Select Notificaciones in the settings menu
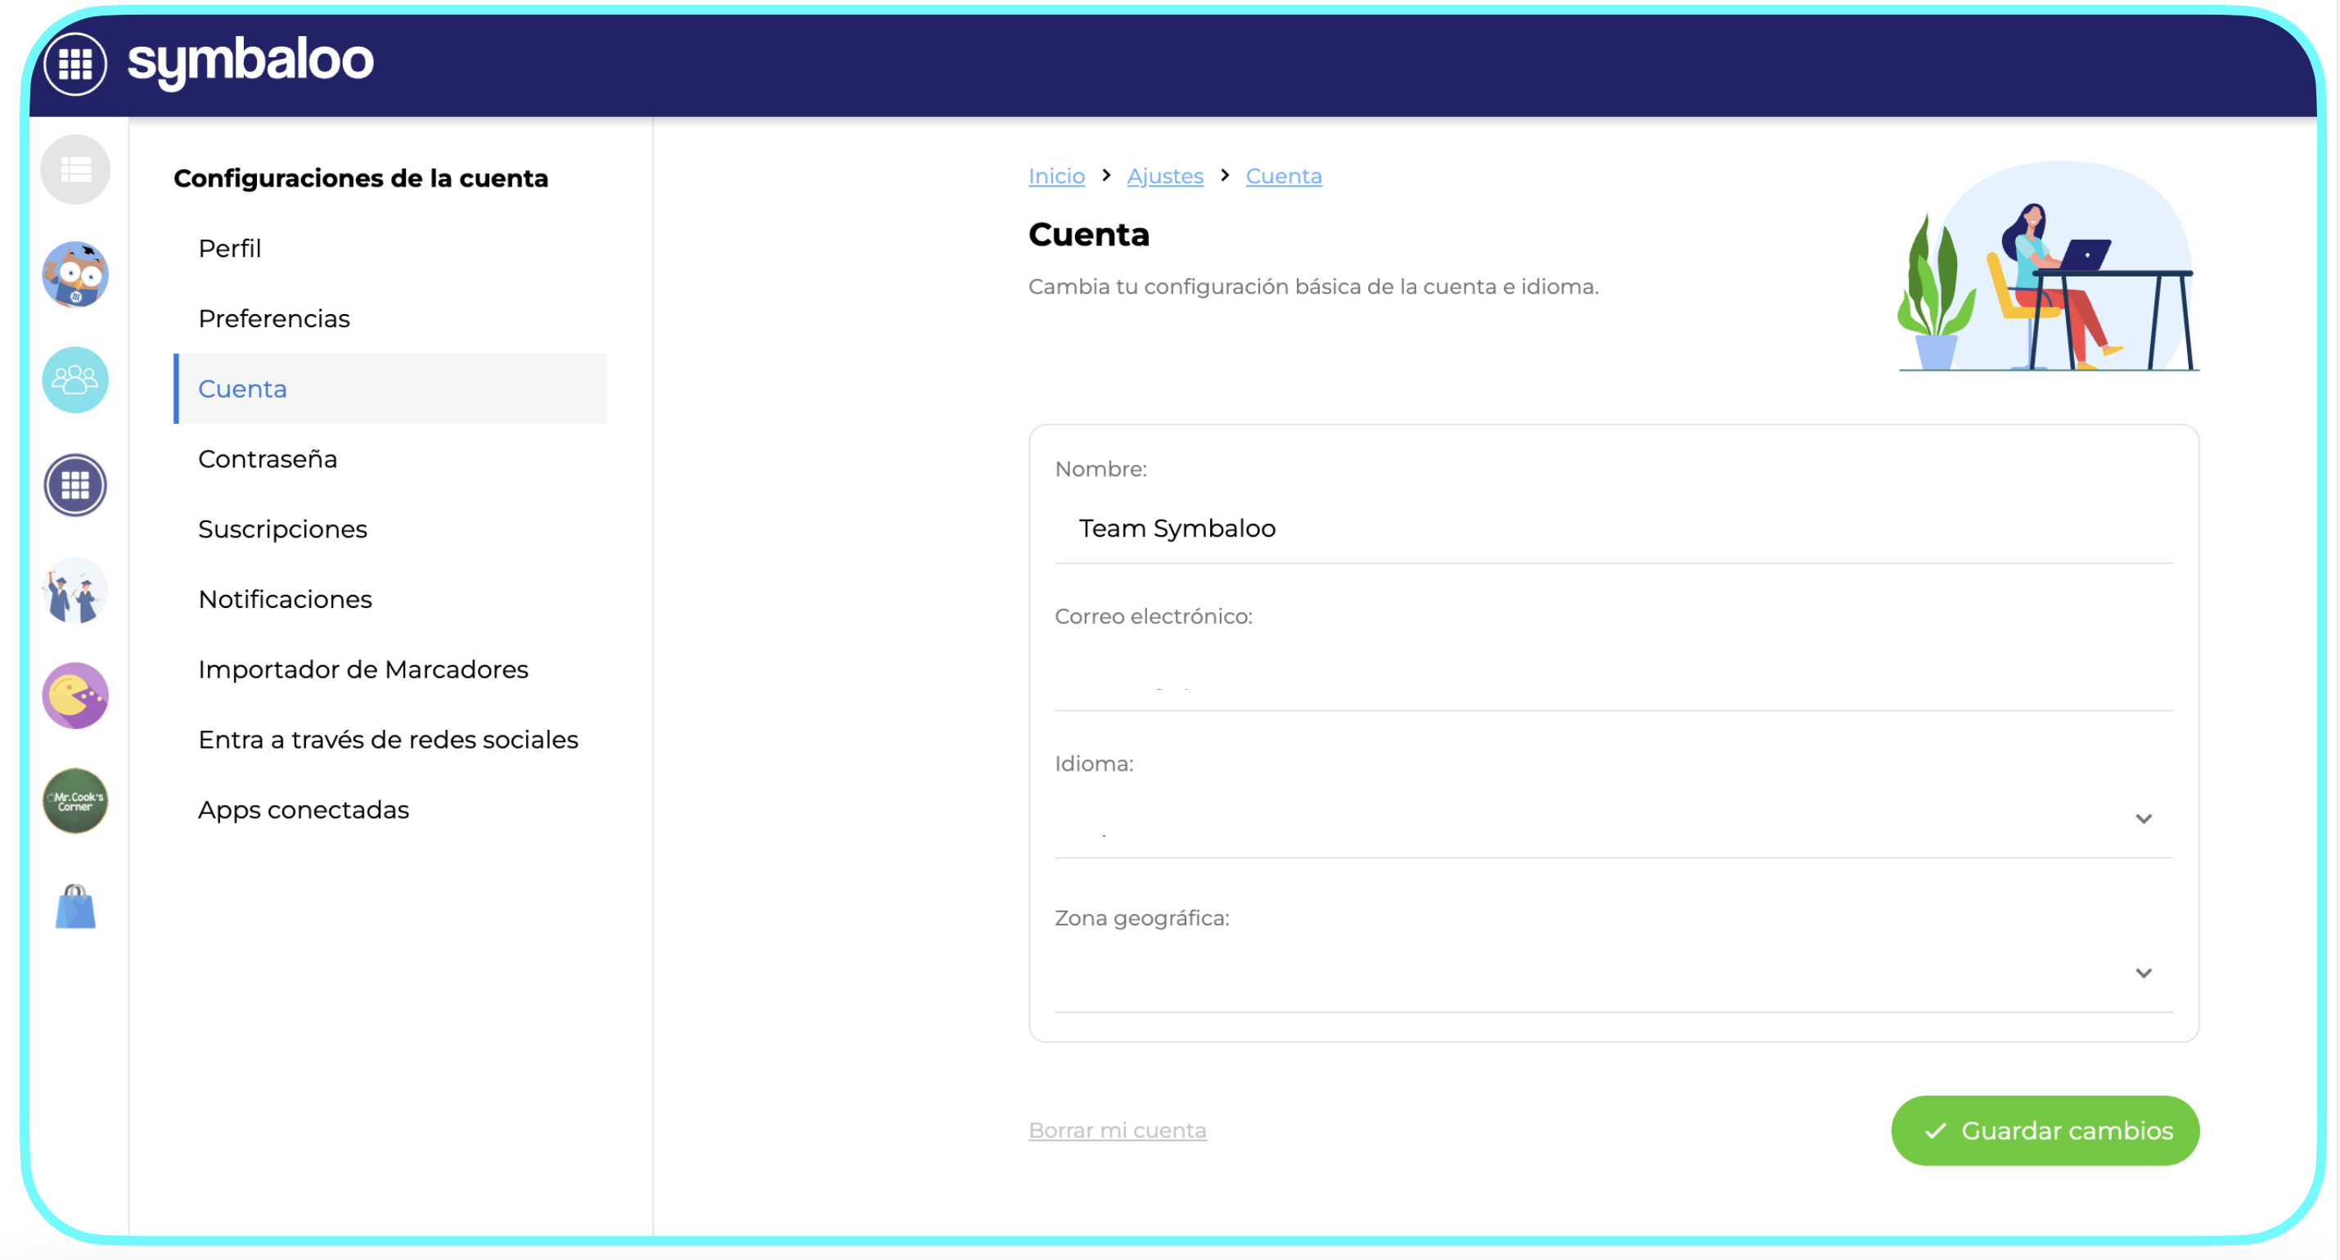This screenshot has width=2340, height=1260. pyautogui.click(x=286, y=600)
